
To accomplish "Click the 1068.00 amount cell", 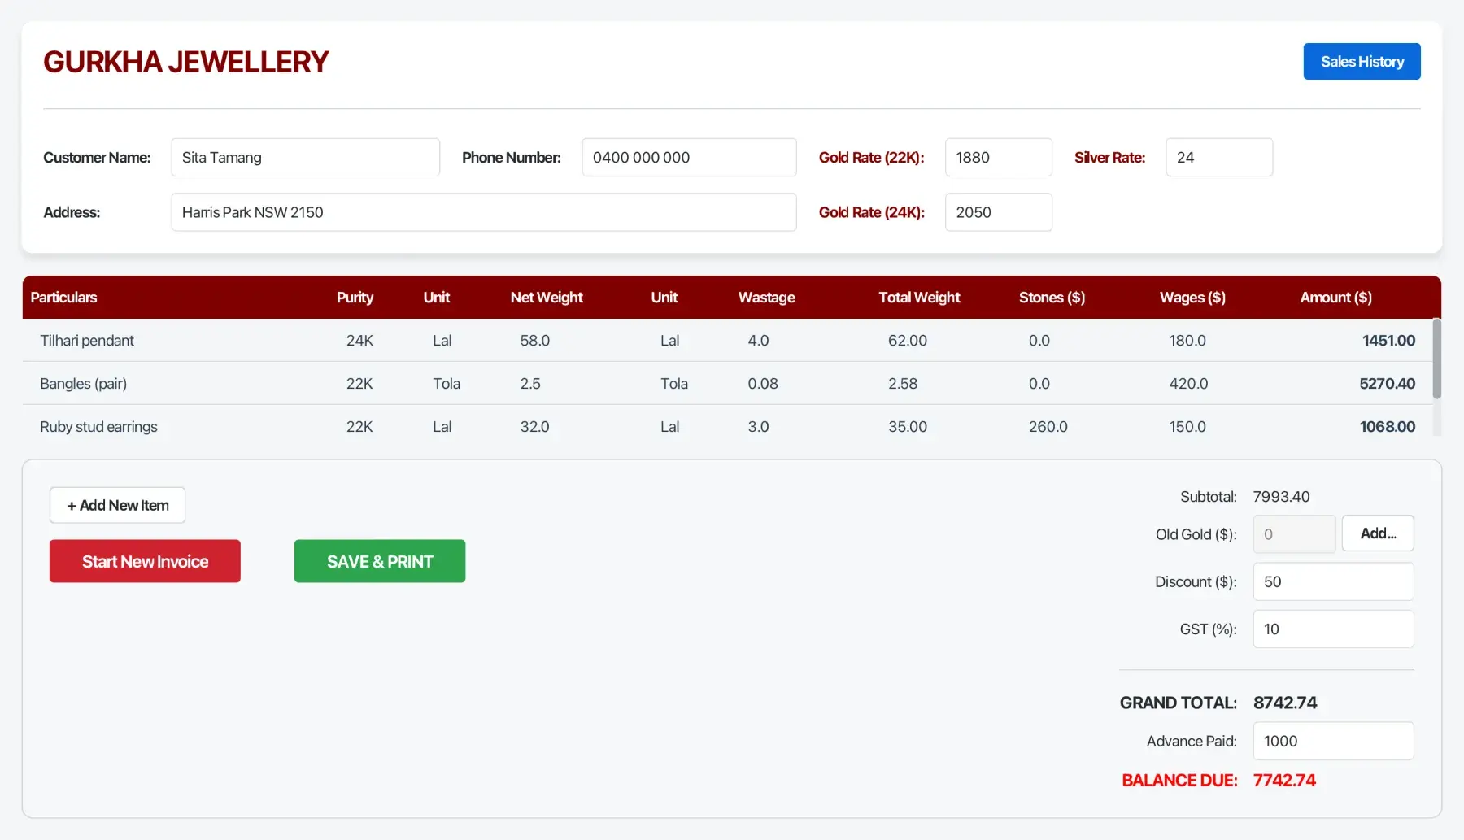I will click(x=1387, y=427).
